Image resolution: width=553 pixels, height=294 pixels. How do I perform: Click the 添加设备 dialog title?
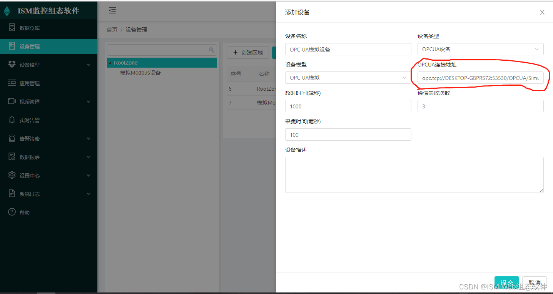[297, 12]
